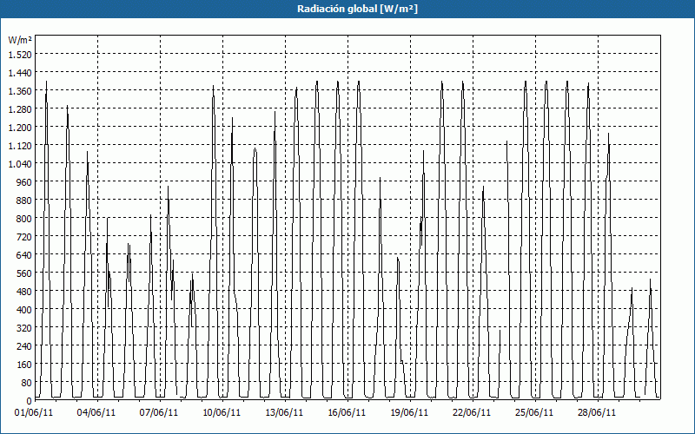The width and height of the screenshot is (695, 434).
Task: Click the 640 y-axis value
Action: point(24,255)
